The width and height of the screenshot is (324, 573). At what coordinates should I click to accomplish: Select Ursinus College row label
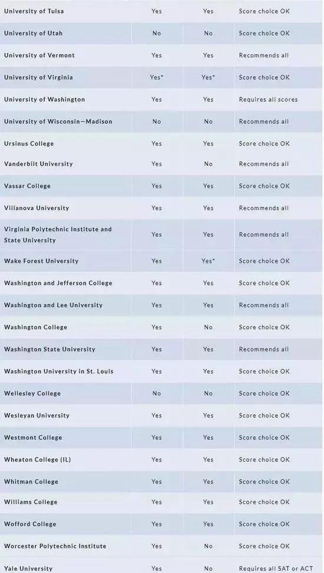pyautogui.click(x=29, y=144)
